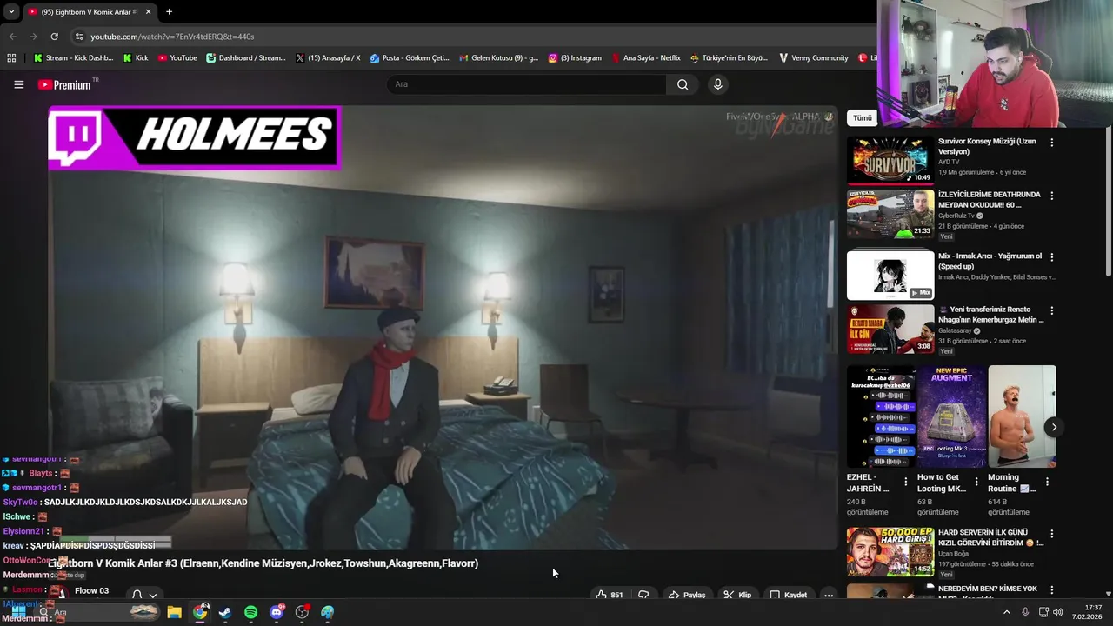Save the video with Kaydet button
Viewport: 1113px width, 626px height.
pos(789,595)
